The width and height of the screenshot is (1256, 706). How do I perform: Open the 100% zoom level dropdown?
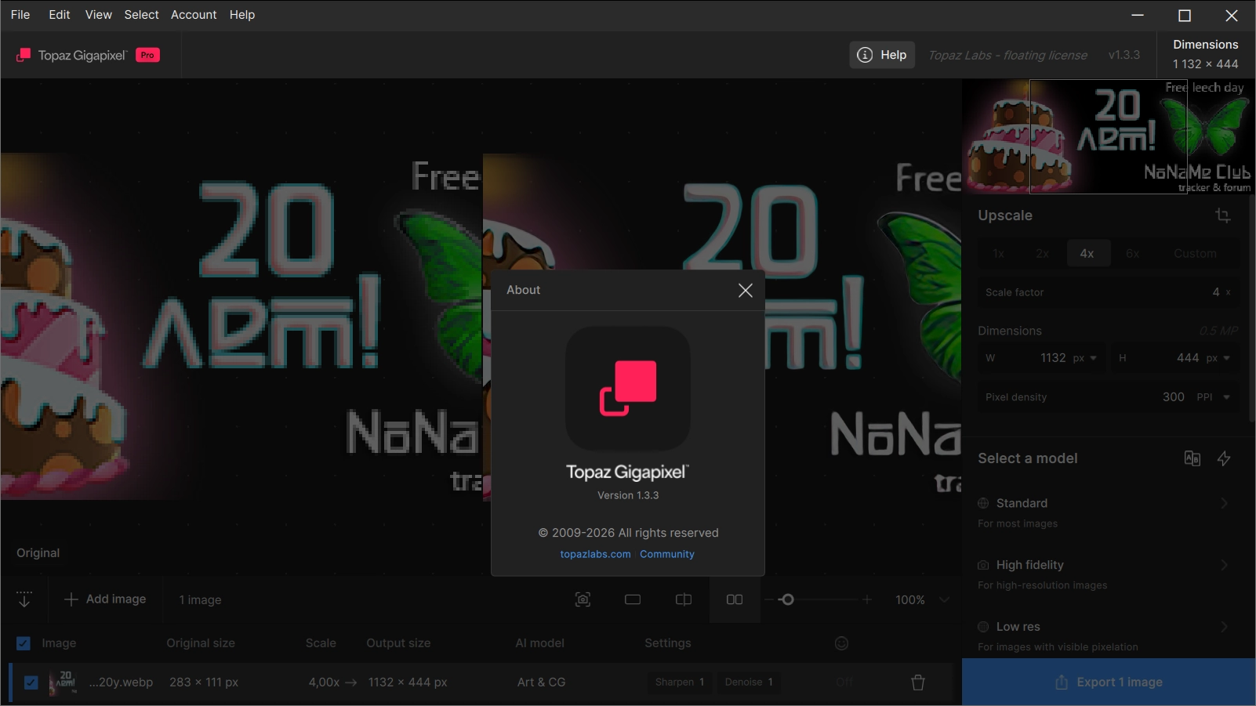923,600
